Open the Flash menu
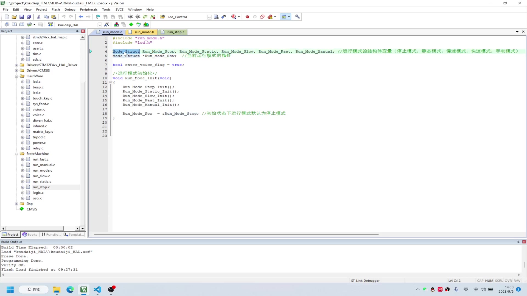Viewport: 527px width, 296px height. click(x=55, y=9)
